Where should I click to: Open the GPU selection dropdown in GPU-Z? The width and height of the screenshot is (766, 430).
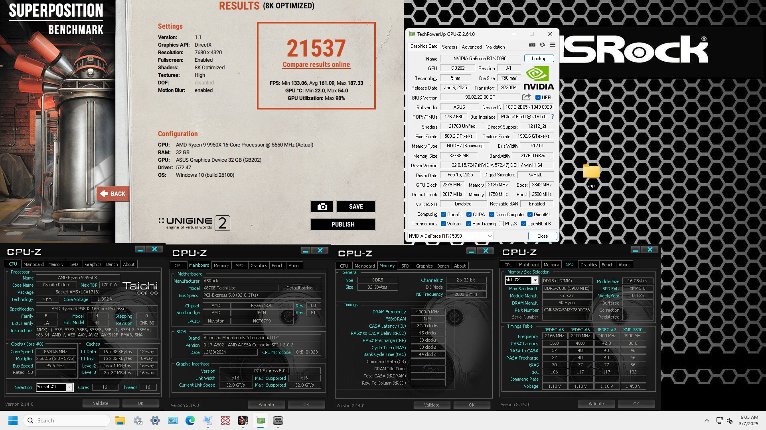pyautogui.click(x=450, y=236)
